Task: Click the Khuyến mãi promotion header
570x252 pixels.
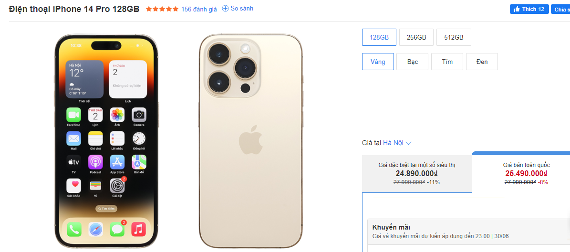Action: point(391,227)
